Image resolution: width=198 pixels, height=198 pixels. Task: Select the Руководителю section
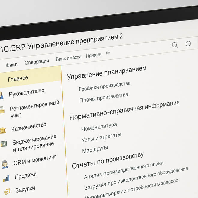pos(27,93)
